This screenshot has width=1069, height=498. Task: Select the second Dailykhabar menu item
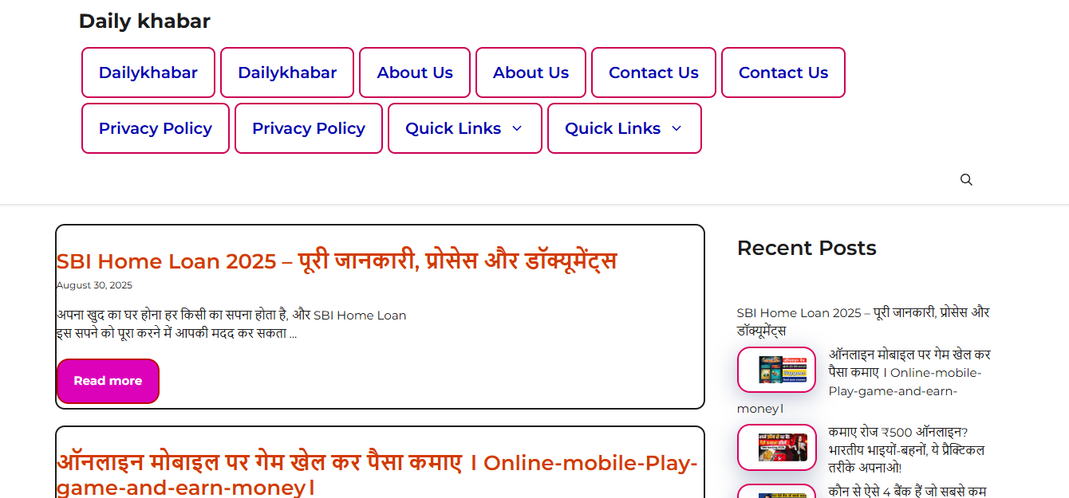[287, 73]
